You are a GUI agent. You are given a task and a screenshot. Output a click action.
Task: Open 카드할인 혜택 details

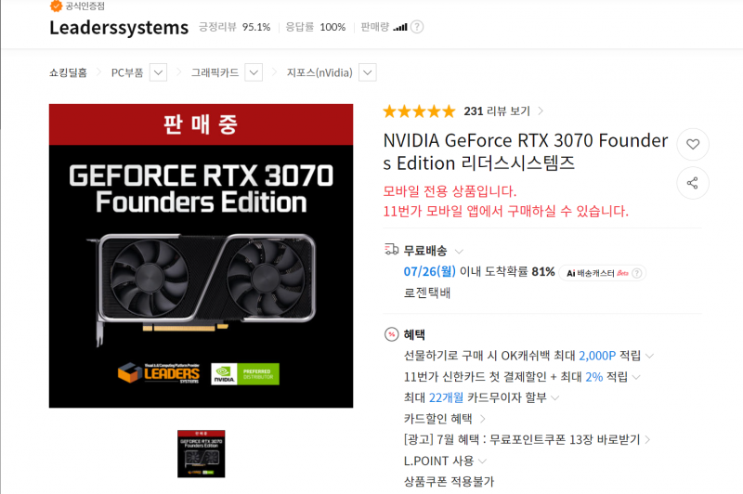tap(445, 419)
